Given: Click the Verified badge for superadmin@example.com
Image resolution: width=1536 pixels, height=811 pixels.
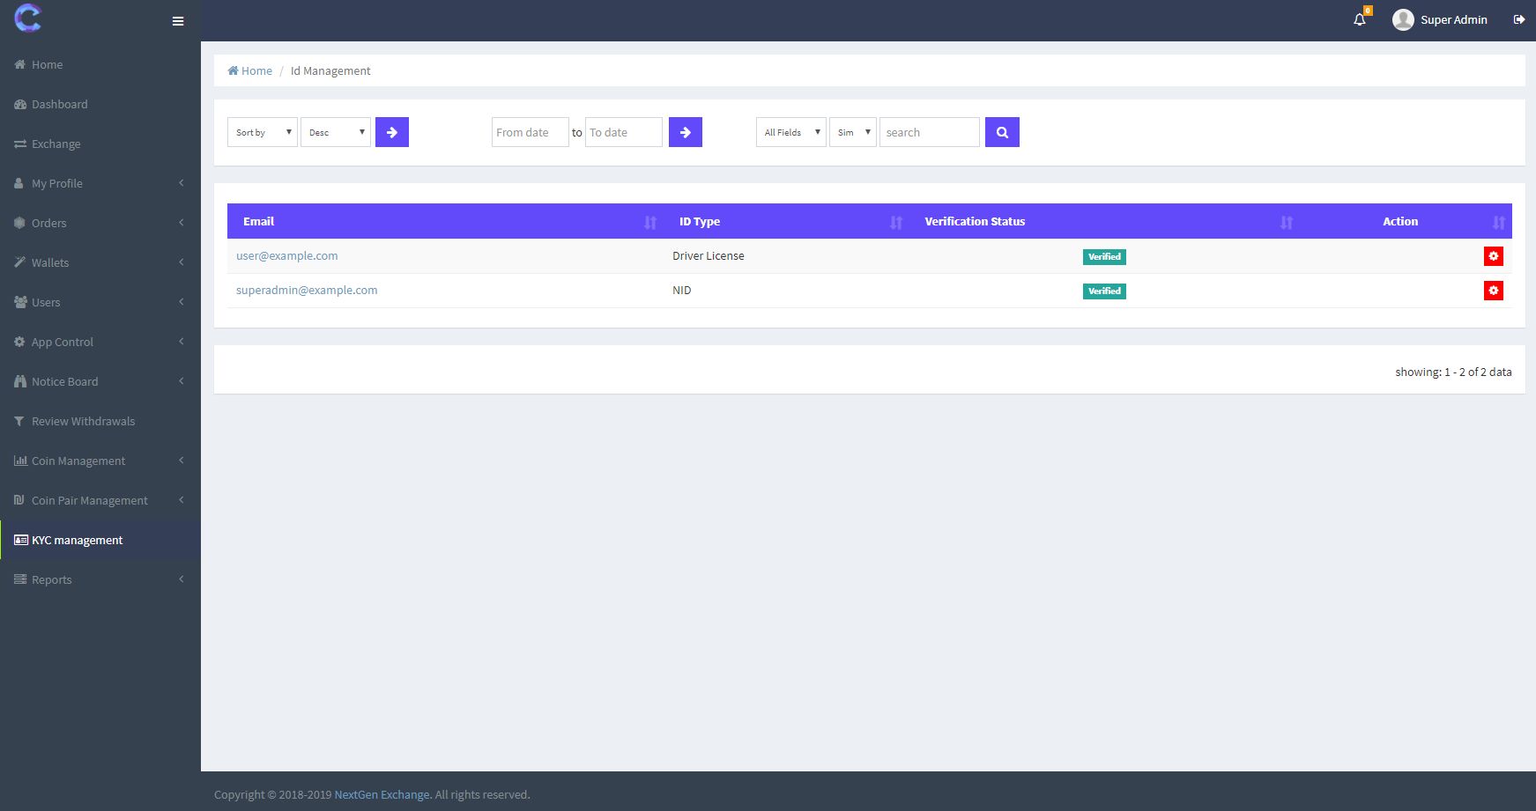Looking at the screenshot, I should 1104,291.
